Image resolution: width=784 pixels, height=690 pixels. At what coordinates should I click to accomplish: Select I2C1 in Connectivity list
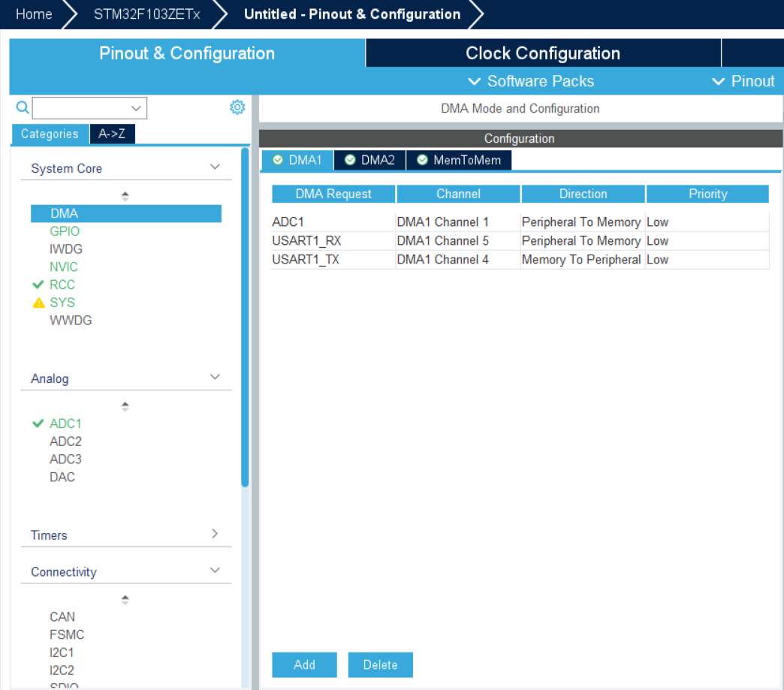(62, 652)
